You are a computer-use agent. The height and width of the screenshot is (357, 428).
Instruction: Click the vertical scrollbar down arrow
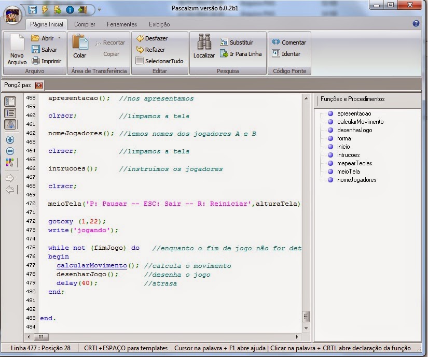point(306,329)
